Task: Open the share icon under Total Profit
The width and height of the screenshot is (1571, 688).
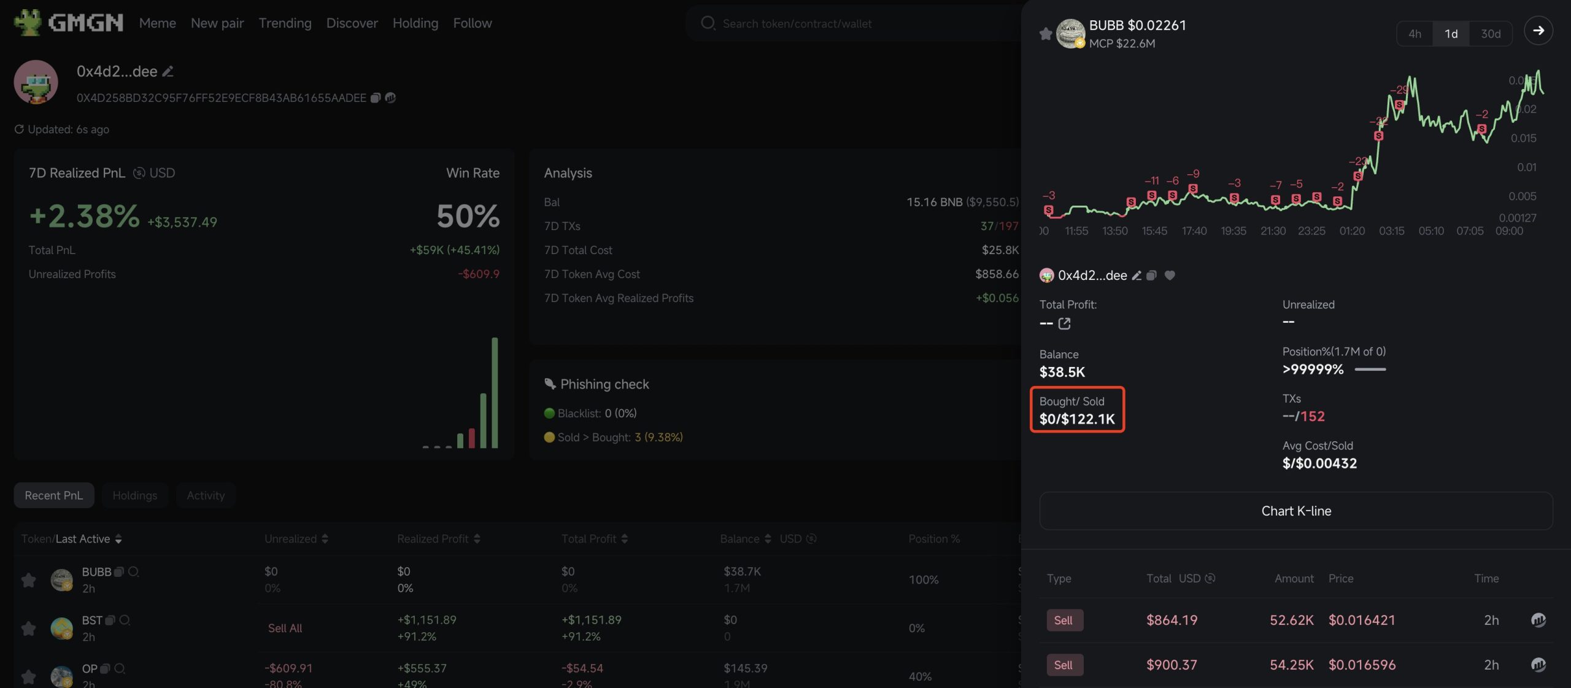Action: 1064,323
